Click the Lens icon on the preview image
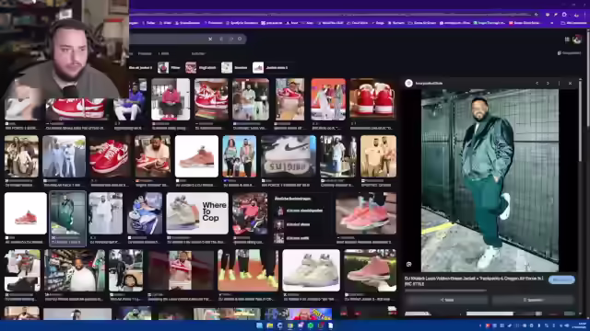This screenshot has width=590, height=331. coord(409,264)
